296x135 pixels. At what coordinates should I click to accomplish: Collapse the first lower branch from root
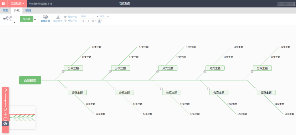[67, 89]
